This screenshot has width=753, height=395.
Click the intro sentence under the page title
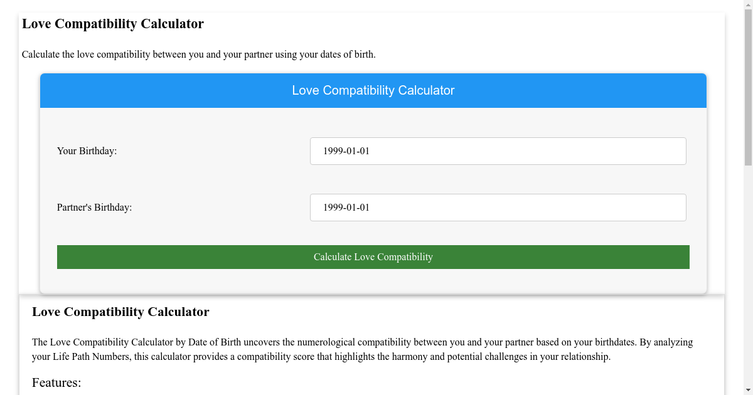pos(198,55)
